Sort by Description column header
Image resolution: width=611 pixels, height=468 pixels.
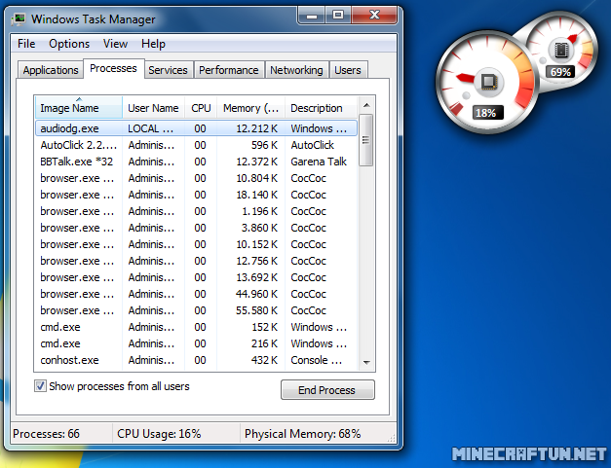tap(321, 108)
